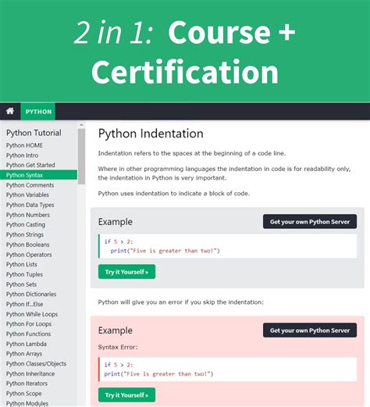
Task: Go to Python Inheritance lesson
Action: (x=30, y=373)
